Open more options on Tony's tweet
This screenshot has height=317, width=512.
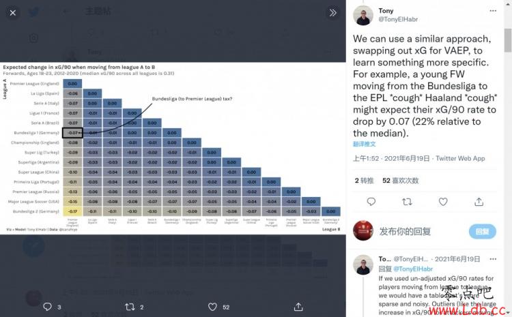(493, 11)
